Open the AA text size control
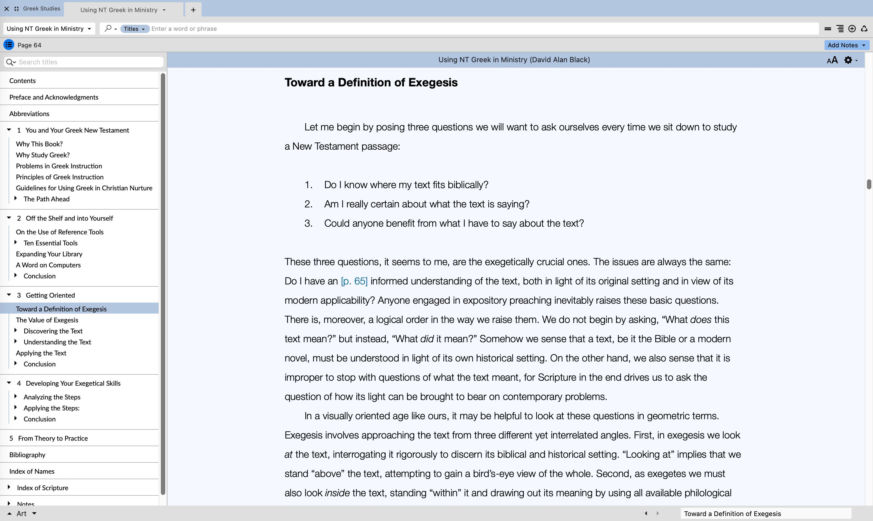The width and height of the screenshot is (873, 521). coord(832,61)
